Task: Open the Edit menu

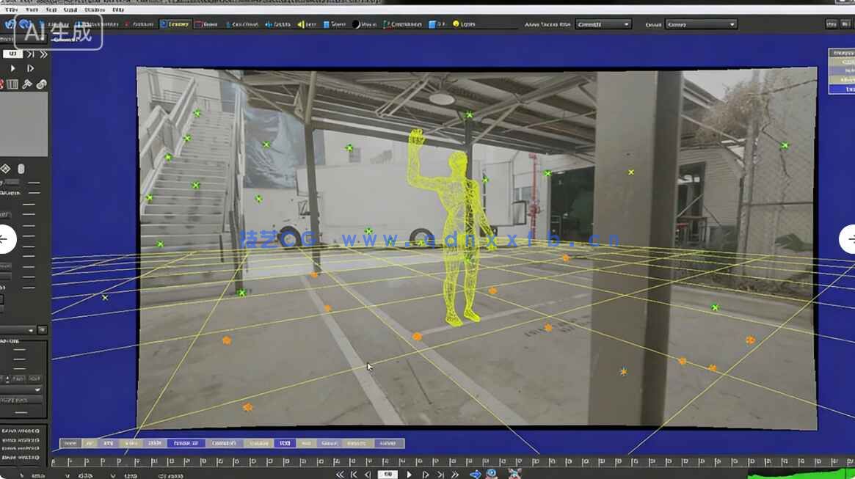Action: [33, 10]
